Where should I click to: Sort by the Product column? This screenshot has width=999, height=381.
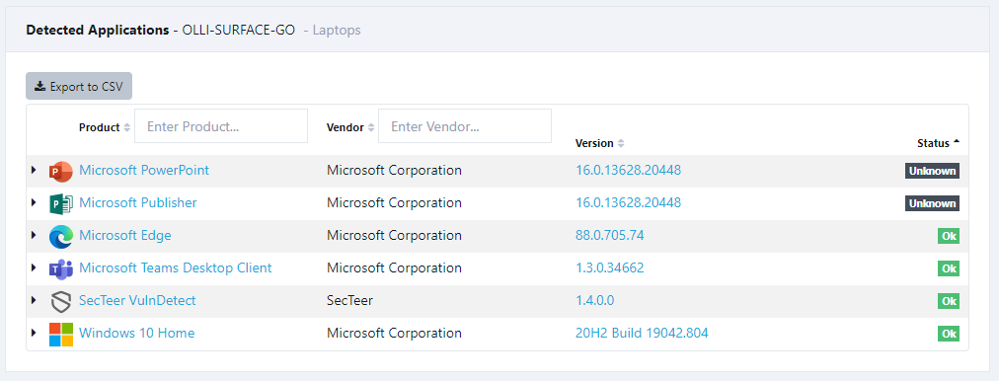coord(105,127)
